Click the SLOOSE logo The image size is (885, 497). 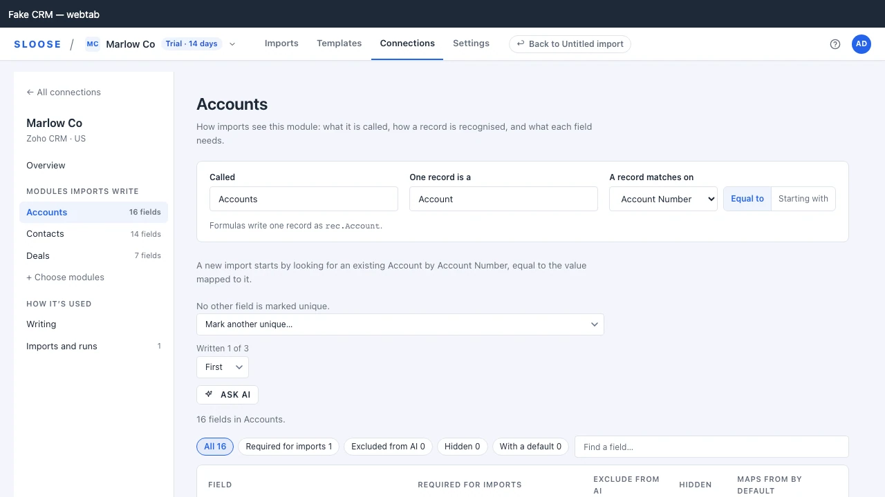point(37,44)
